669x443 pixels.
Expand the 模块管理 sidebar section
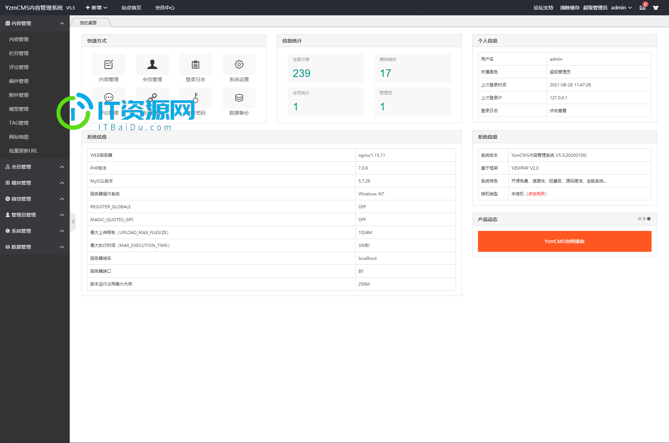click(x=35, y=183)
